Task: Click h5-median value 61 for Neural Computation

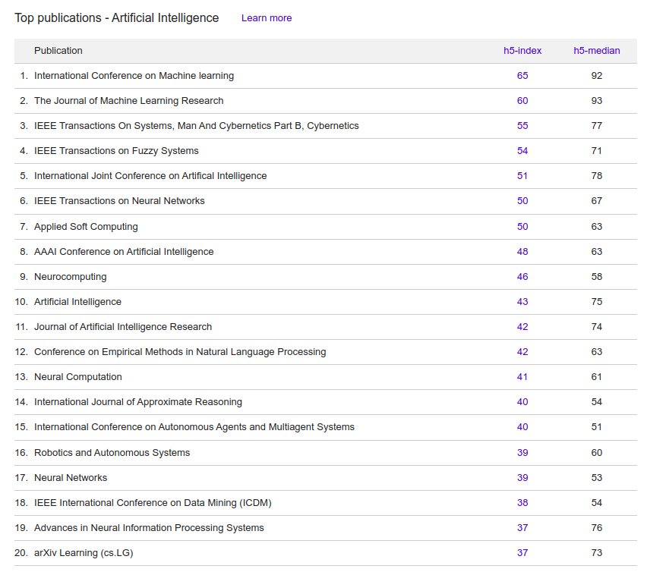Action: (x=597, y=377)
